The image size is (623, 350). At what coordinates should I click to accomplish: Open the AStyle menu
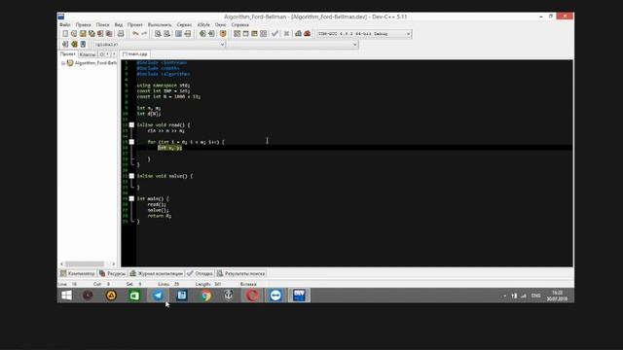[x=203, y=24]
